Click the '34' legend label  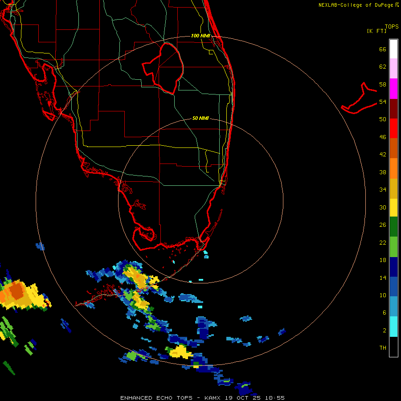click(383, 189)
